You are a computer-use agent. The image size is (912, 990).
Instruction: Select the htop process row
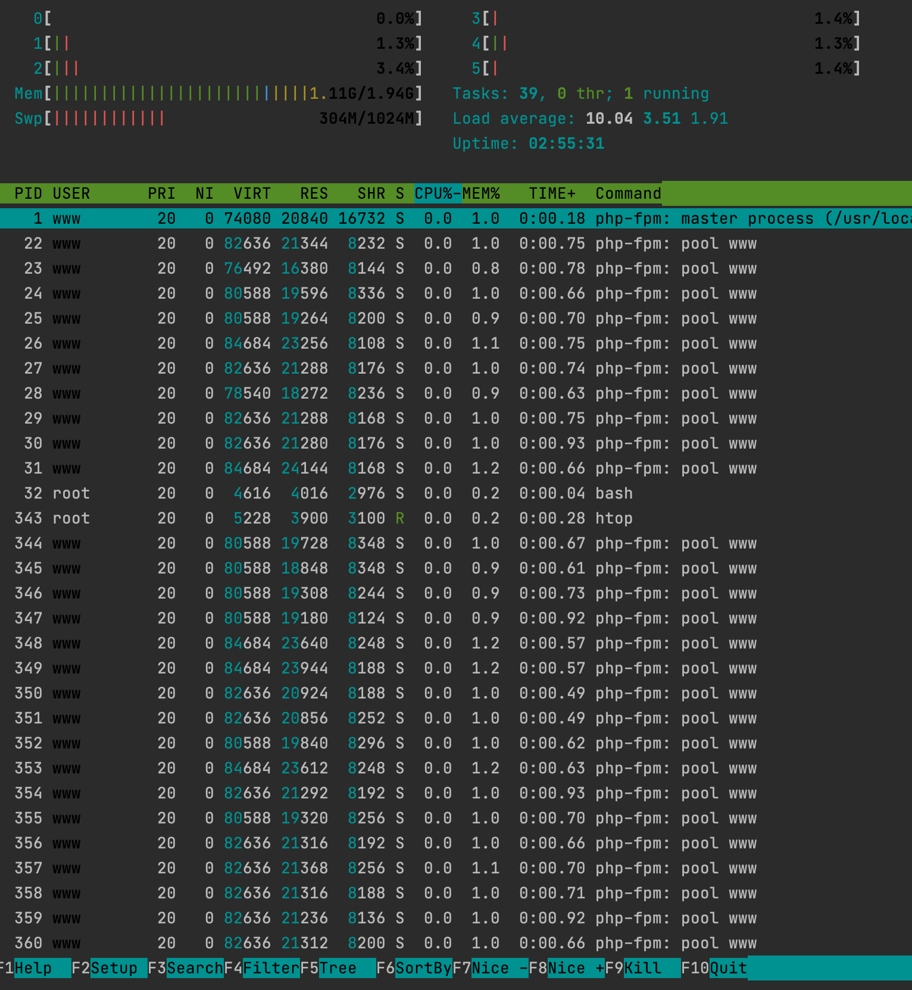[456, 518]
